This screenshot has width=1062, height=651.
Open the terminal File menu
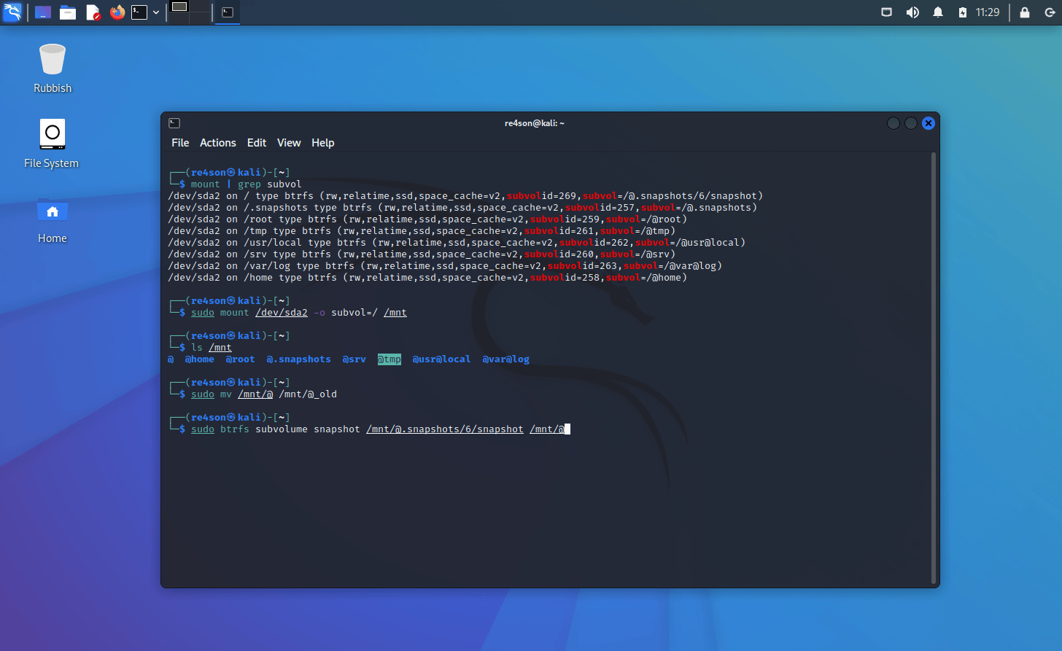[x=180, y=143]
